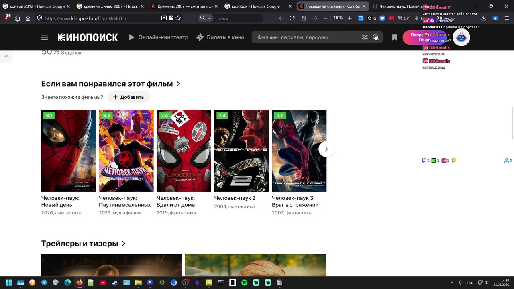Open Steam from the taskbar
Viewport: 514px width, 289px height.
[115, 283]
